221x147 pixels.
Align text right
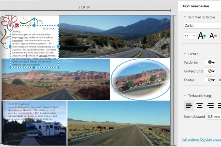click(210, 105)
